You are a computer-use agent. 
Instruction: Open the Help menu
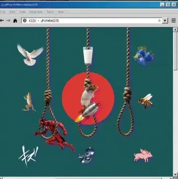61,12
